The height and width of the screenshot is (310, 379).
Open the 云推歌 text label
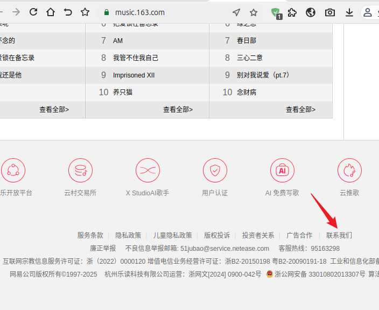349,193
